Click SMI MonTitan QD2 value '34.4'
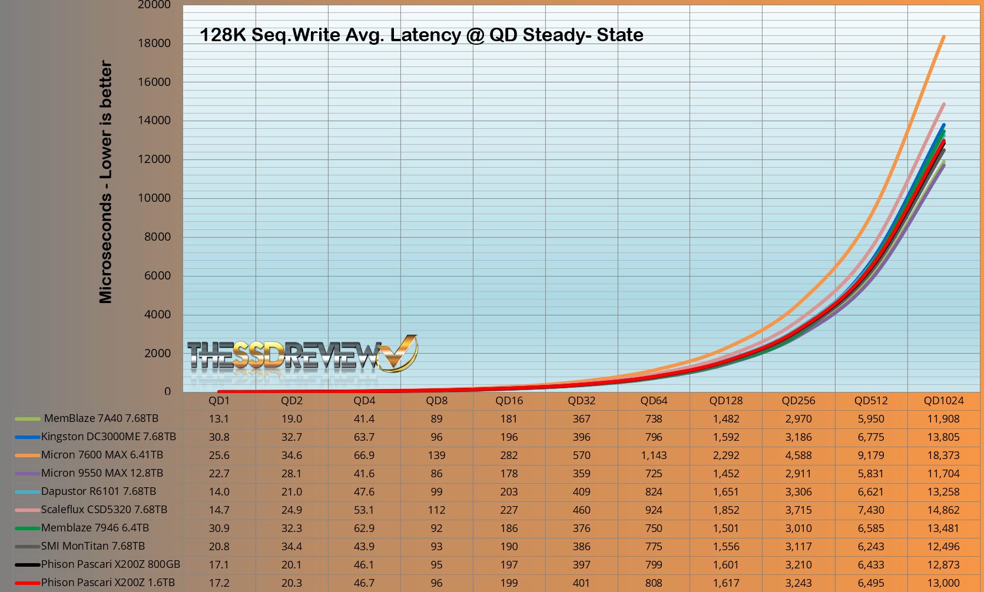Image resolution: width=984 pixels, height=592 pixels. [x=291, y=547]
